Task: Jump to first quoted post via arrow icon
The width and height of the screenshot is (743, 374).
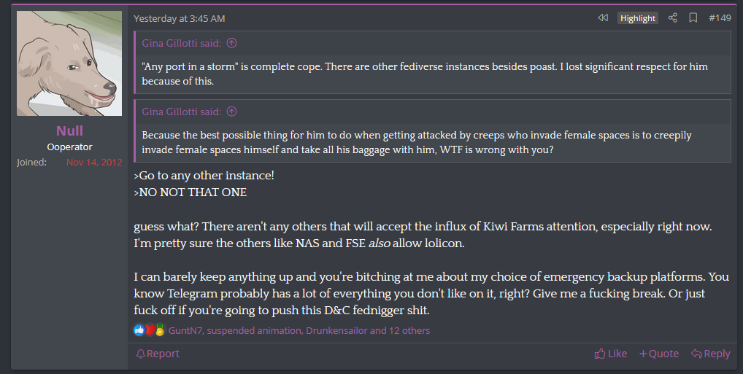Action: (232, 43)
